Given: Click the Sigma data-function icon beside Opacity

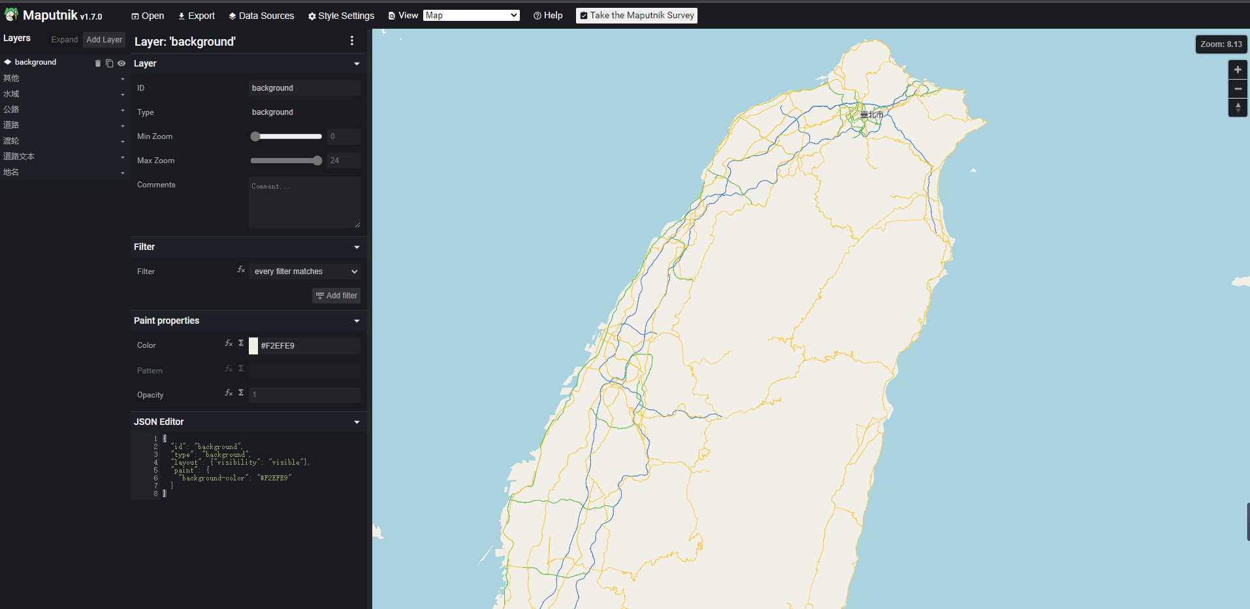Looking at the screenshot, I should [240, 392].
